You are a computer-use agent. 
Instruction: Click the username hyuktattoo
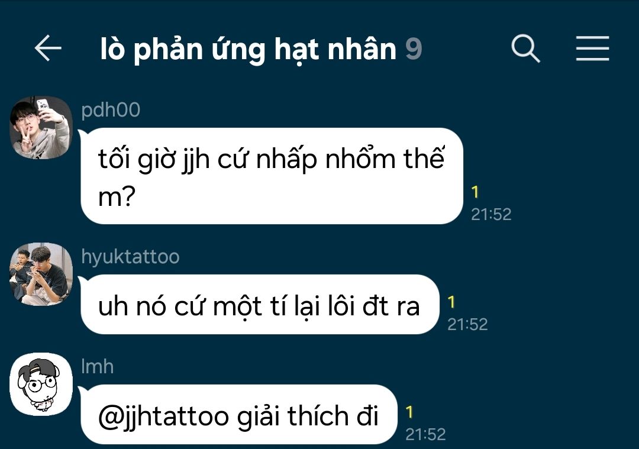130,257
